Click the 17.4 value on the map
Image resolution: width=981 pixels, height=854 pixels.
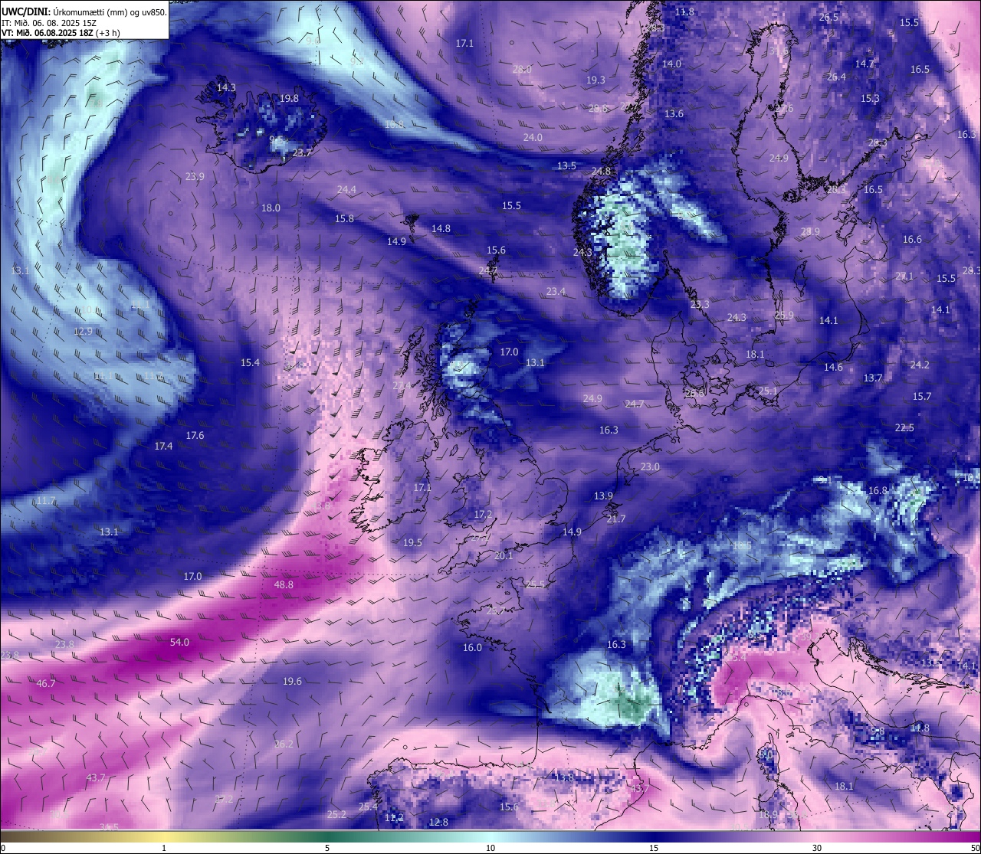pos(163,447)
